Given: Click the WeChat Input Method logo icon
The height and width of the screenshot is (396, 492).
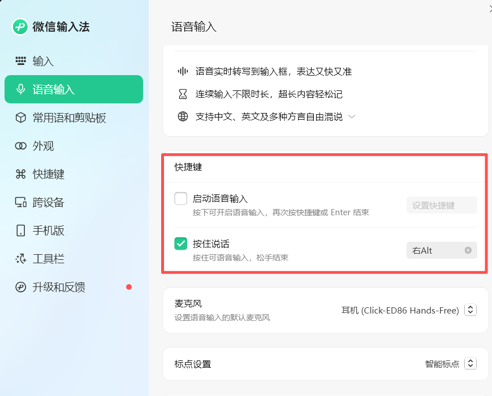Looking at the screenshot, I should pyautogui.click(x=20, y=27).
